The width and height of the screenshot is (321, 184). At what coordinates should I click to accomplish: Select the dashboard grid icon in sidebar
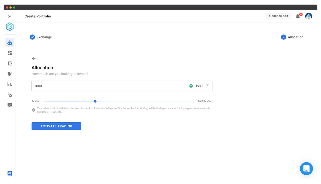coord(10,53)
